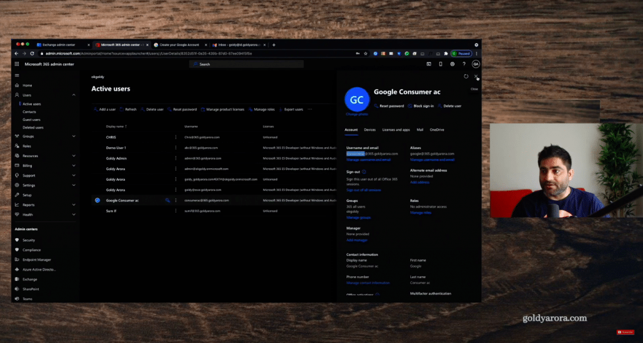Open the settings gear in the header
643x343 pixels.
click(453, 64)
